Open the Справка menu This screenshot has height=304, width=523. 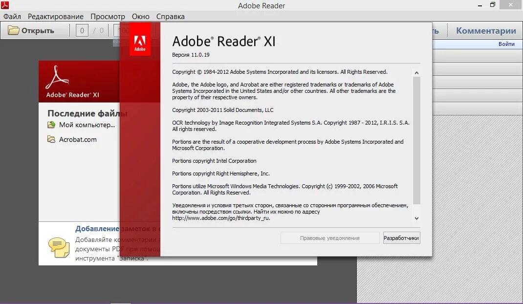coord(171,16)
